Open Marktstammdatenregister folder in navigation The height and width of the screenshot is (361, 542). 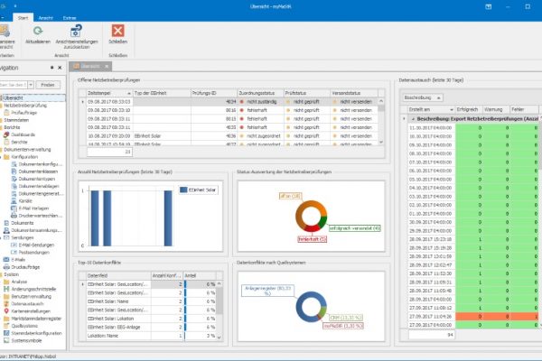[x=36, y=319]
